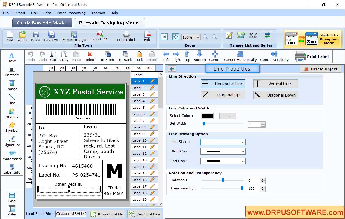Viewport: 345px width, 219px height.
Task: Undo the last action
Action: (x=30, y=56)
